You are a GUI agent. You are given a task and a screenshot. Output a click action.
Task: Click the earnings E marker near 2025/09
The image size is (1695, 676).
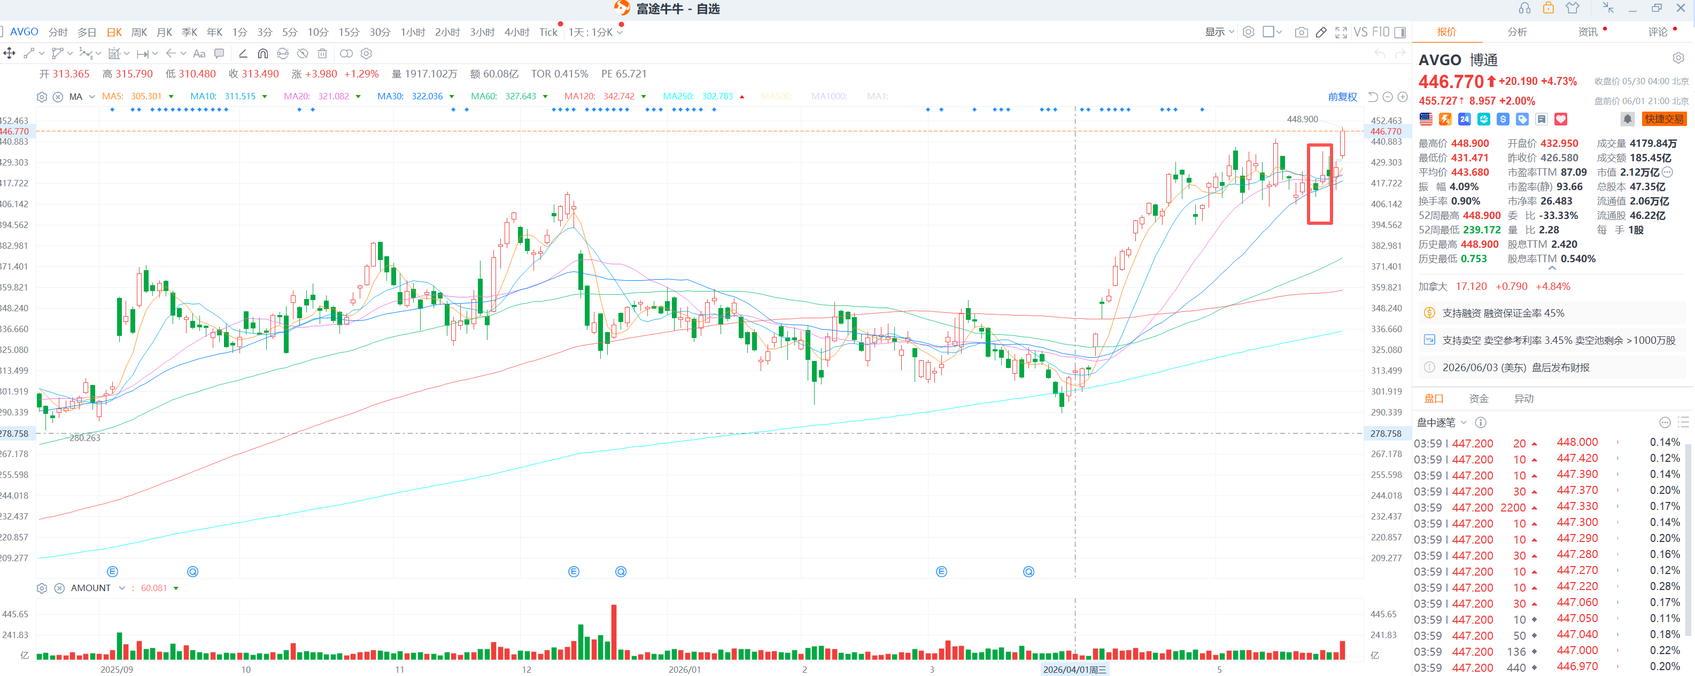112,571
